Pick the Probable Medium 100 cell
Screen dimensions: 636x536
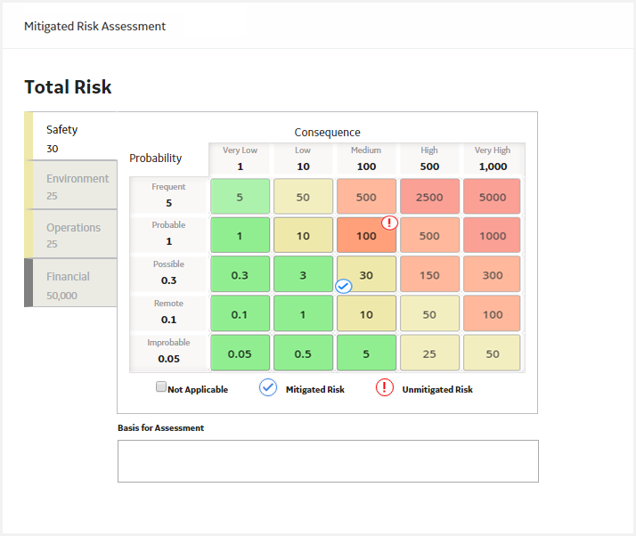[x=366, y=235]
